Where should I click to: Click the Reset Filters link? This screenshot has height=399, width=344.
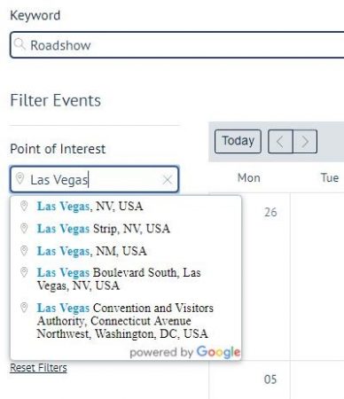click(38, 368)
